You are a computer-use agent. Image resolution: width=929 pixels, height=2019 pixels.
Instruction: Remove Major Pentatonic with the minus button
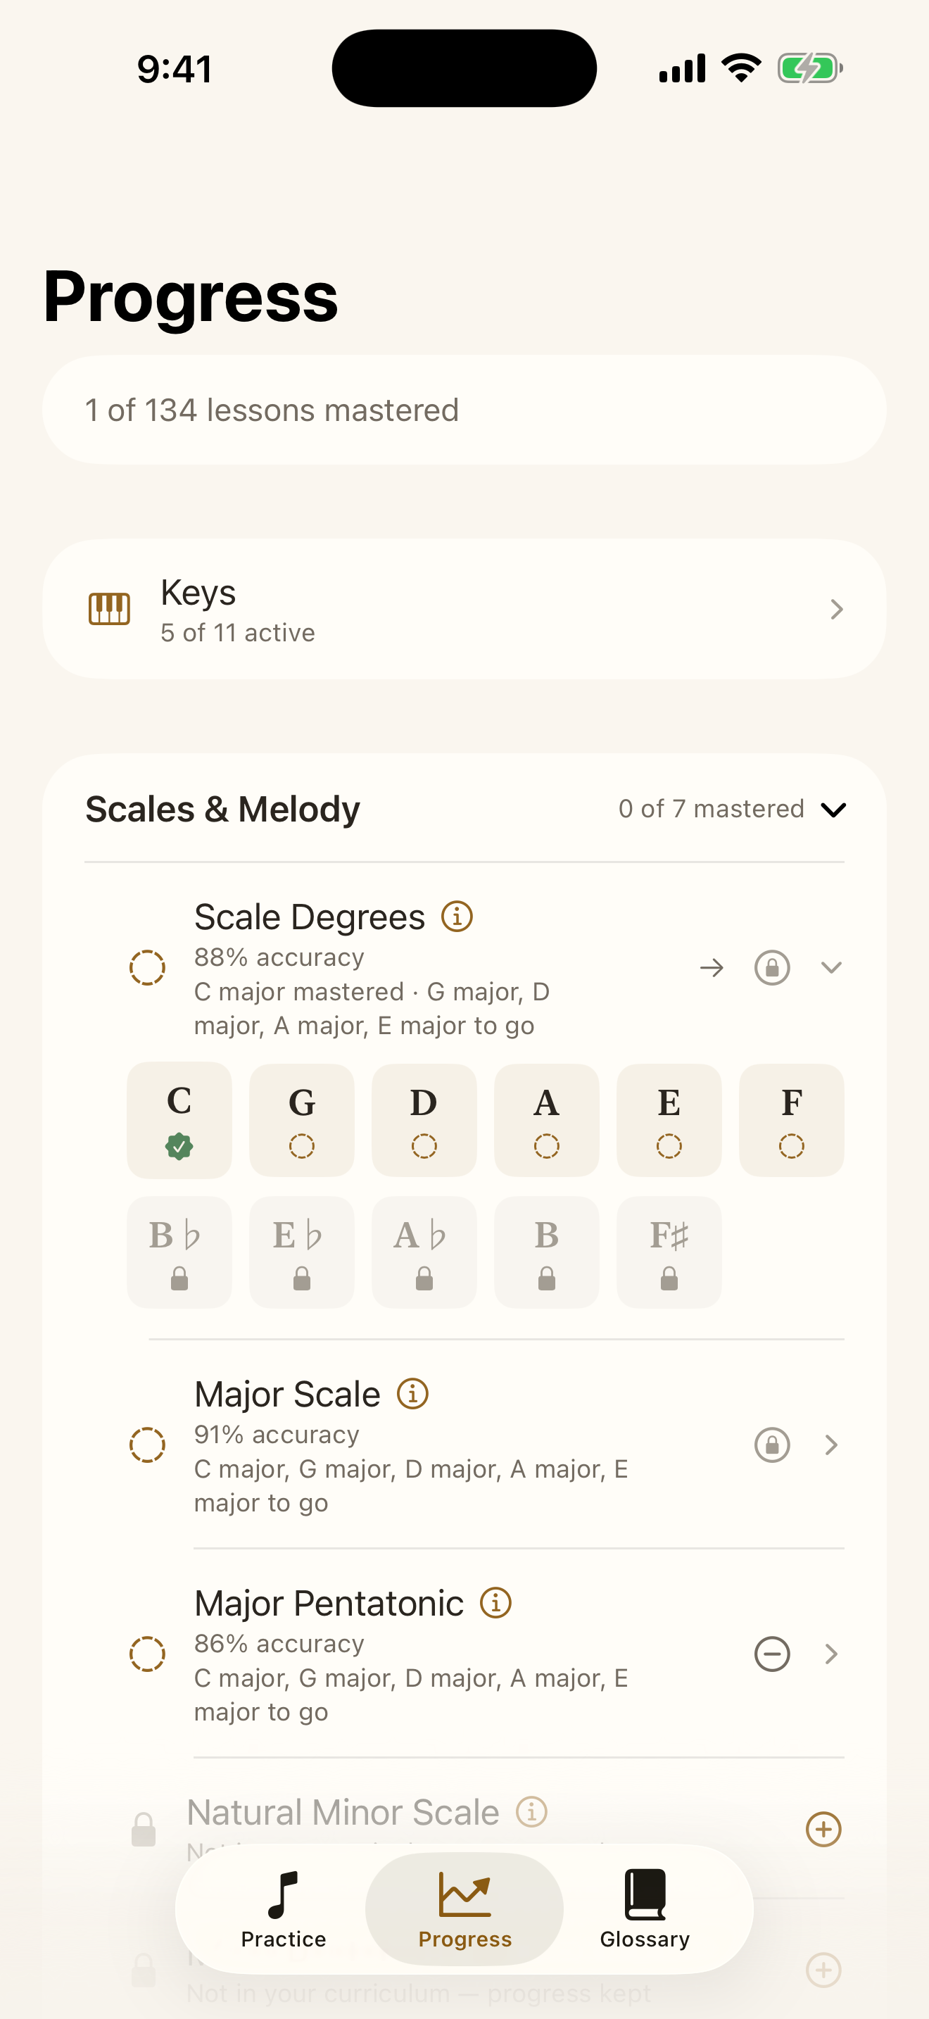coord(771,1654)
